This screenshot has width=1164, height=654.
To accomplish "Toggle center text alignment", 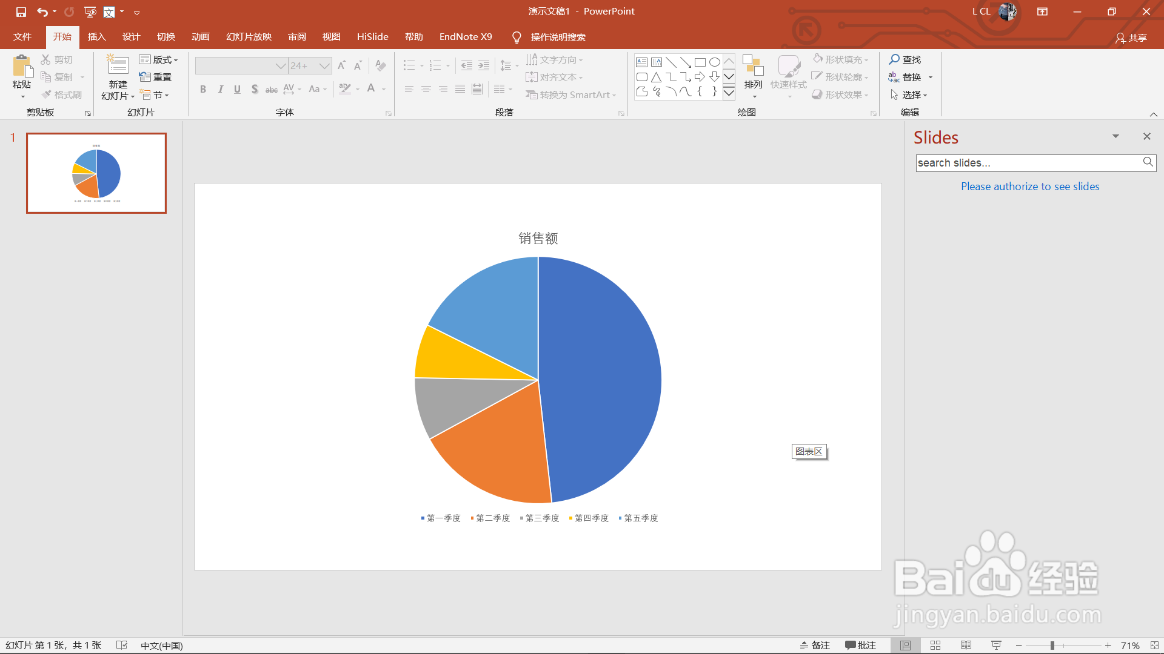I will click(426, 89).
